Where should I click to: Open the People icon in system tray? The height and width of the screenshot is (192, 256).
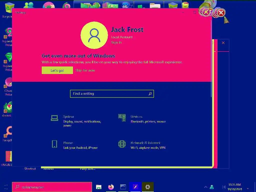pos(212,187)
